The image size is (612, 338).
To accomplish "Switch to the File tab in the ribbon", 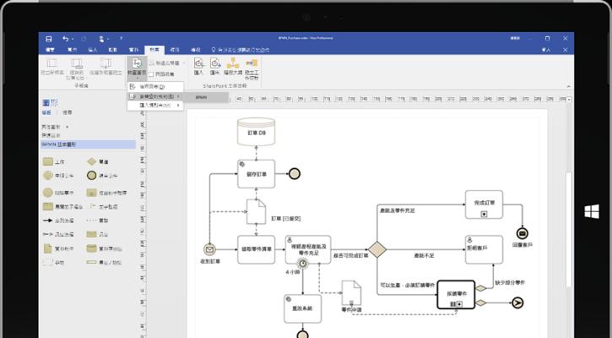I will pyautogui.click(x=50, y=50).
